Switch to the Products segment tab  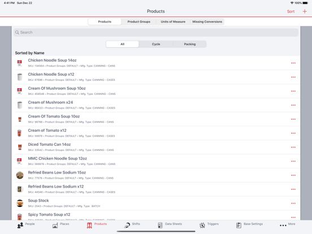click(105, 21)
